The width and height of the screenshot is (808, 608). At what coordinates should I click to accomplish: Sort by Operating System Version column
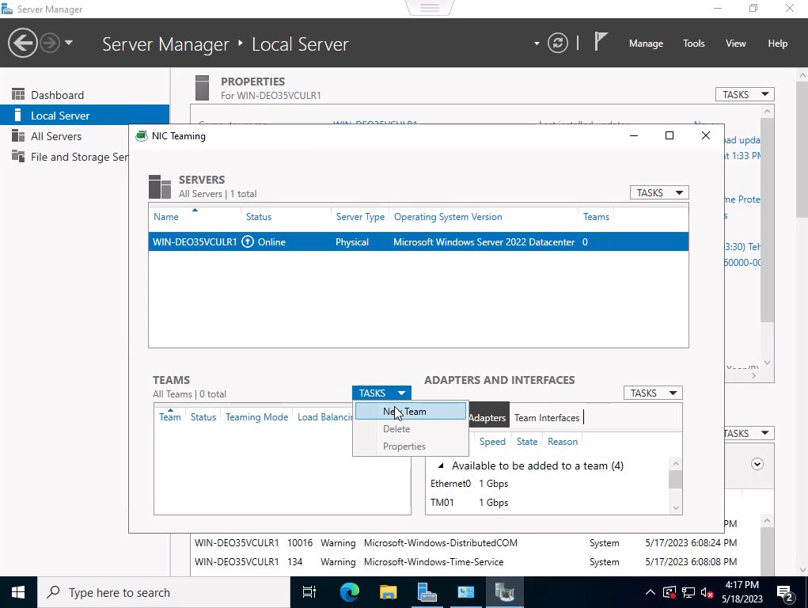[448, 217]
